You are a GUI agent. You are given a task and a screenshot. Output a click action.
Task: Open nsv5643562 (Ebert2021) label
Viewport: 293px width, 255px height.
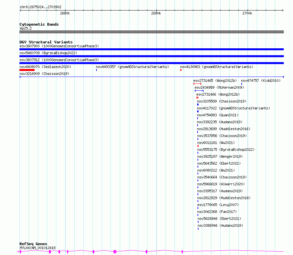click(219, 163)
